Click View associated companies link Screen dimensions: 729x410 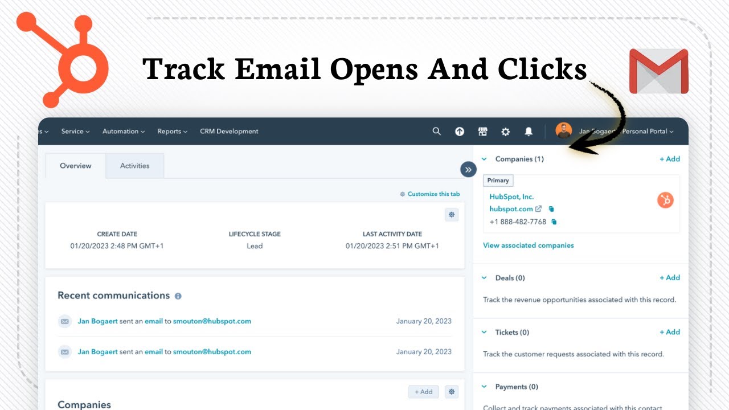[x=529, y=245]
